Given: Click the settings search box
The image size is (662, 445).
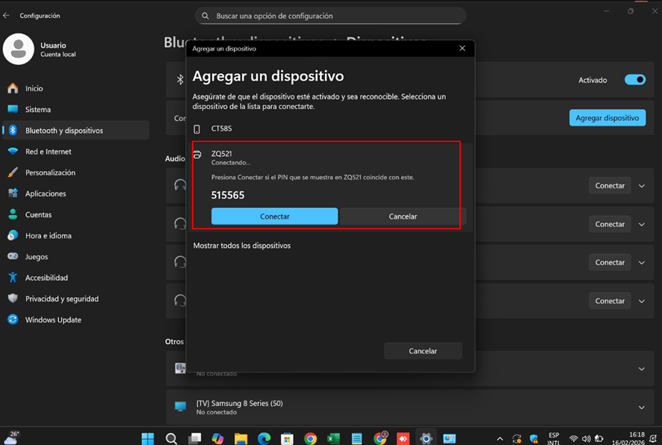Looking at the screenshot, I should tap(330, 16).
